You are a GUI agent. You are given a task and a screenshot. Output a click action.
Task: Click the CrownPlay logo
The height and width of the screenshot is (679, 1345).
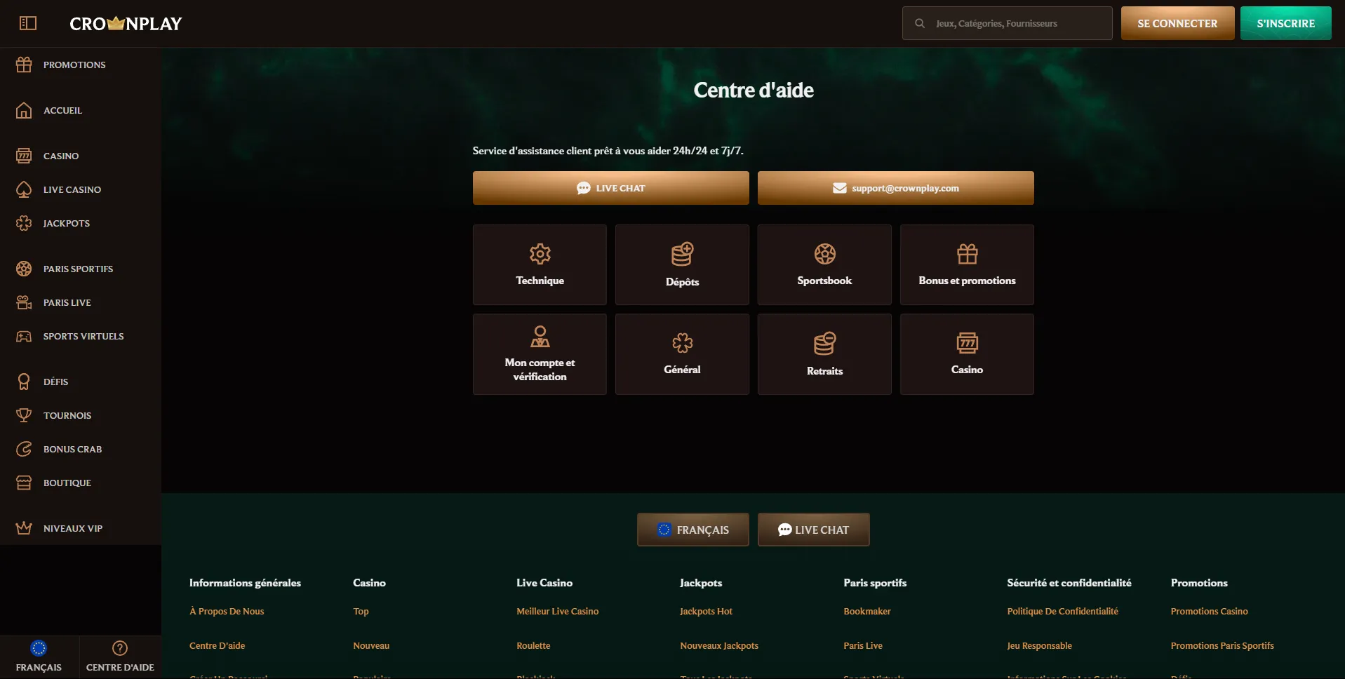click(126, 23)
